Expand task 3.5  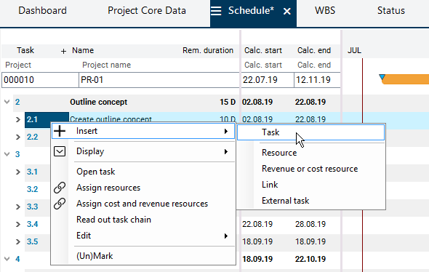[x=18, y=242]
